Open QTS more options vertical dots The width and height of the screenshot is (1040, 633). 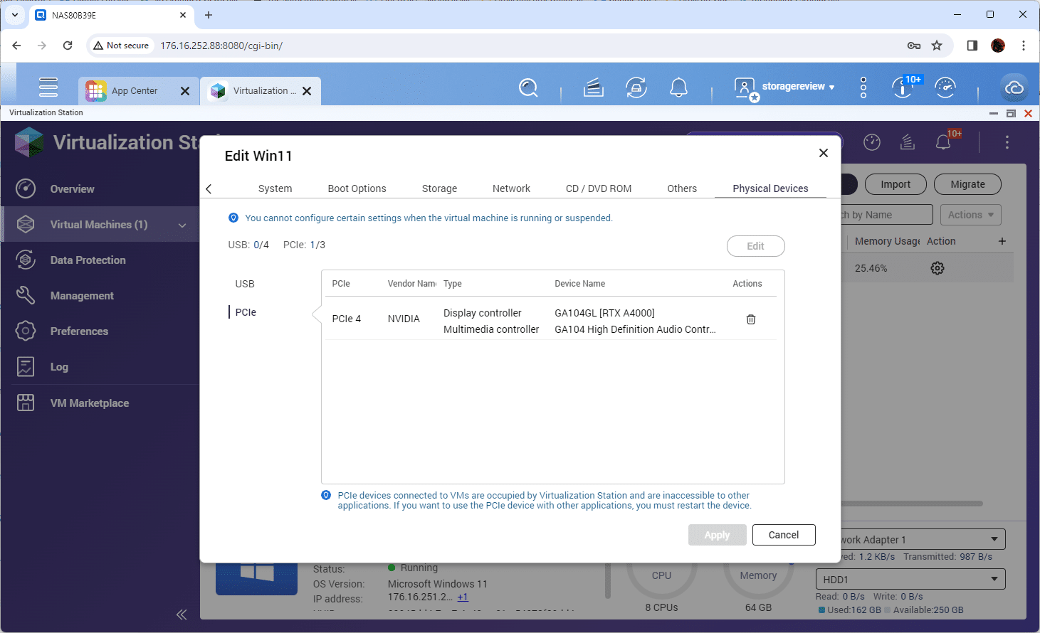coord(863,87)
